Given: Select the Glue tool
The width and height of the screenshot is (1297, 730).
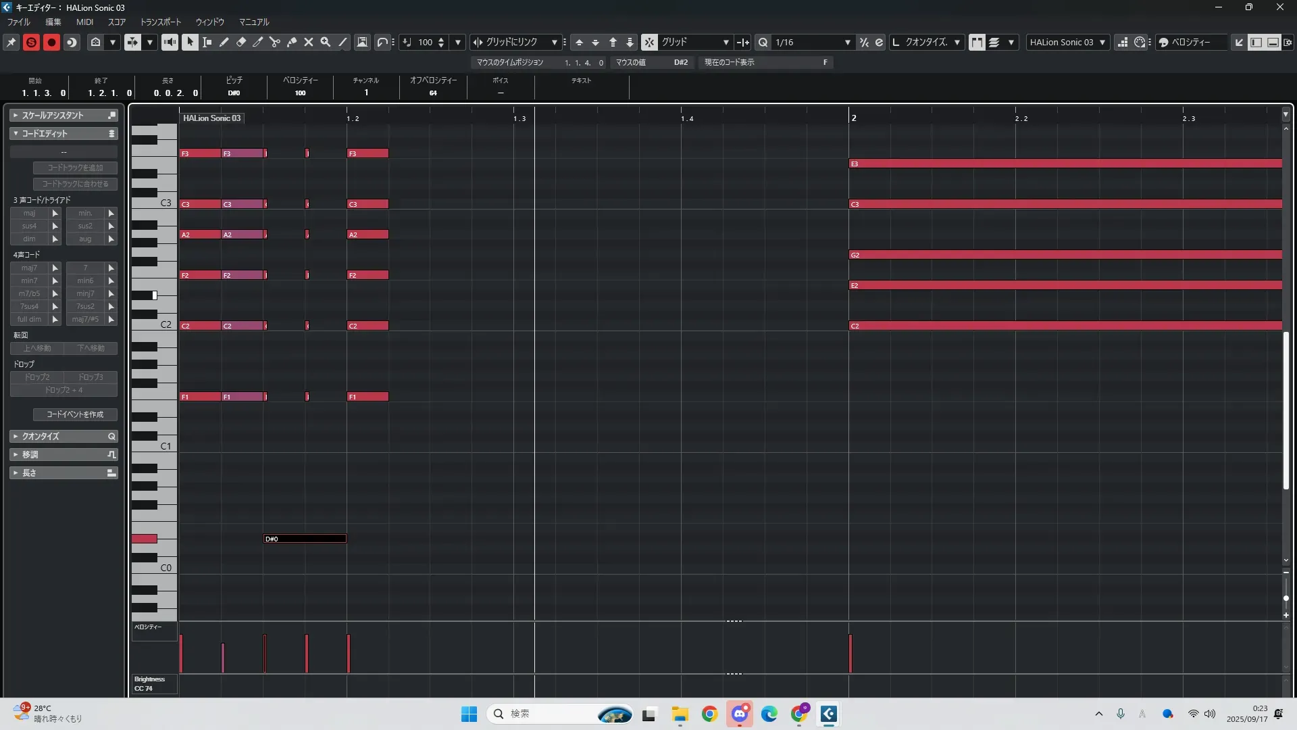Looking at the screenshot, I should coord(292,42).
